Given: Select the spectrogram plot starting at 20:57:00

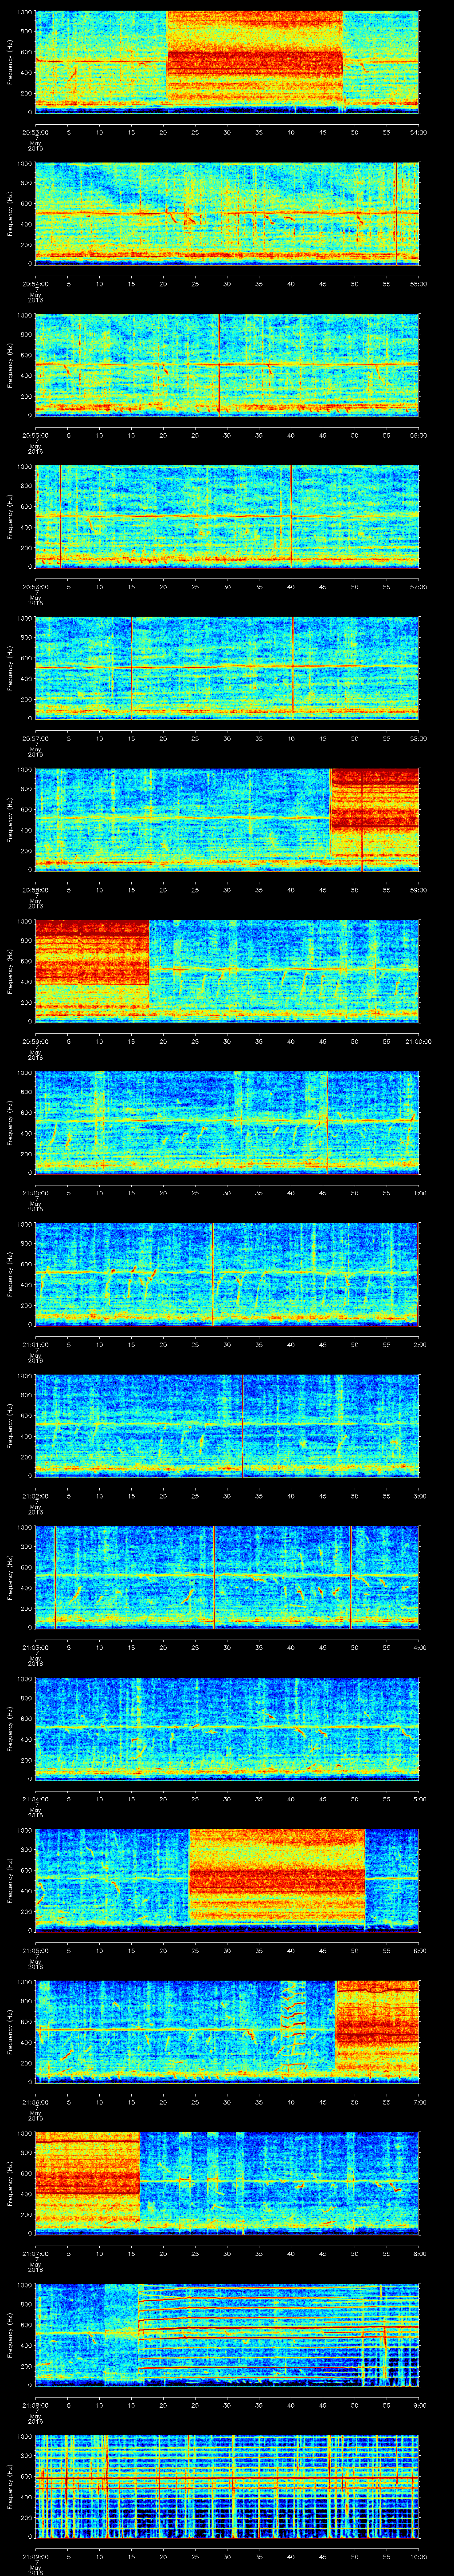Looking at the screenshot, I should tap(227, 668).
